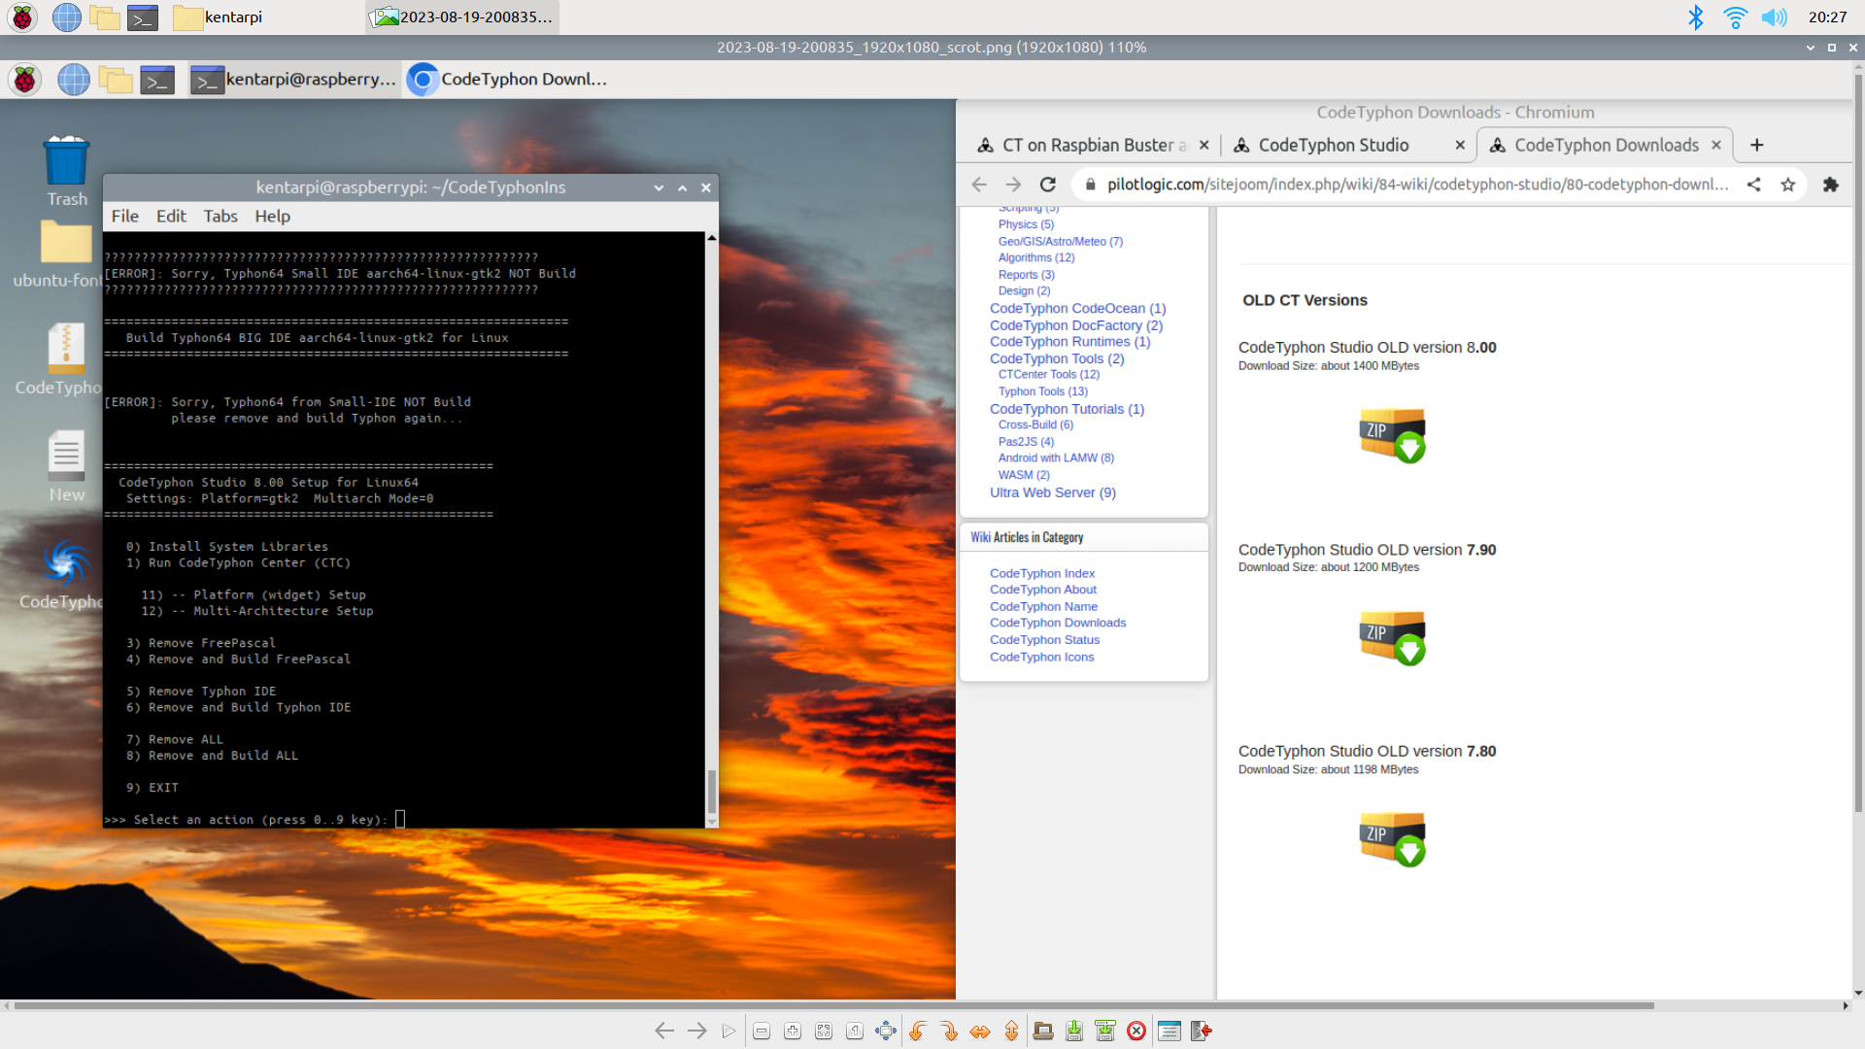
Task: Open Android with LAMW (8) link
Action: (x=1056, y=458)
